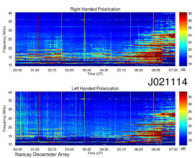Click the "30" value on the Right Handed color bar
The height and width of the screenshot is (158, 195).
click(x=190, y=13)
